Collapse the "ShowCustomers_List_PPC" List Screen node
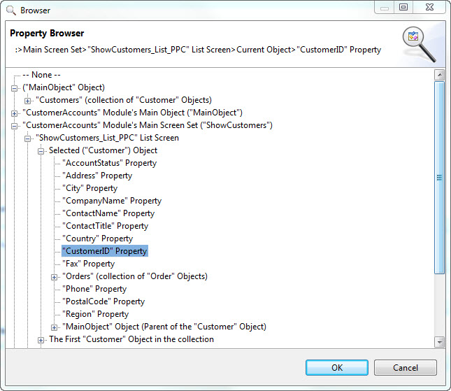 point(28,138)
